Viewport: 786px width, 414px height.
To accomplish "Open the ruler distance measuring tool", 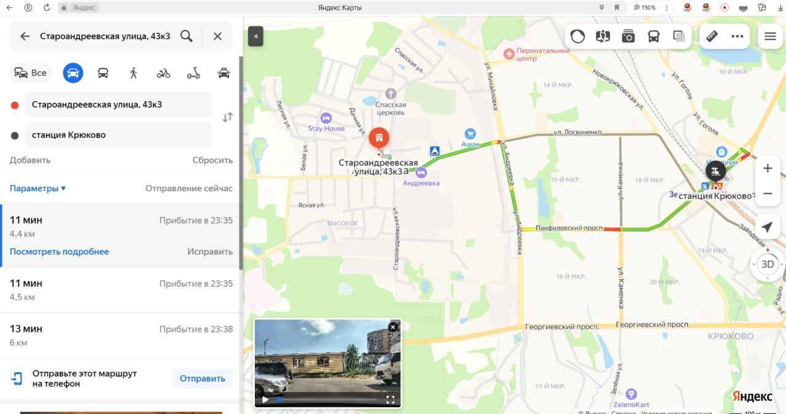I will 712,36.
